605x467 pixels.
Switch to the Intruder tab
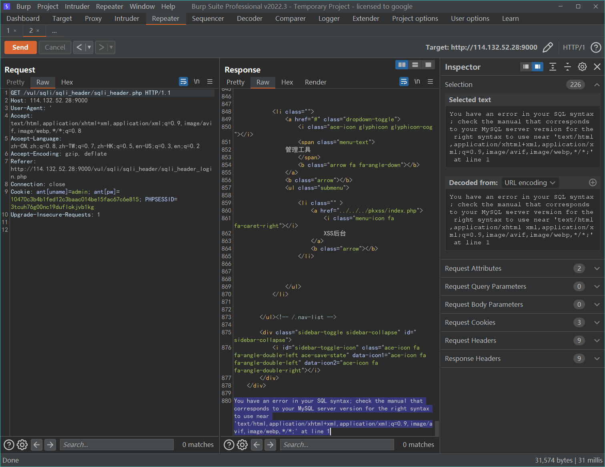click(127, 18)
